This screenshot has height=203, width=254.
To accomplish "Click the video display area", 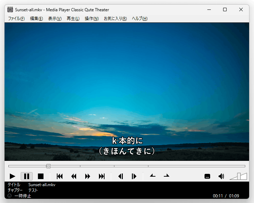I will click(127, 92).
